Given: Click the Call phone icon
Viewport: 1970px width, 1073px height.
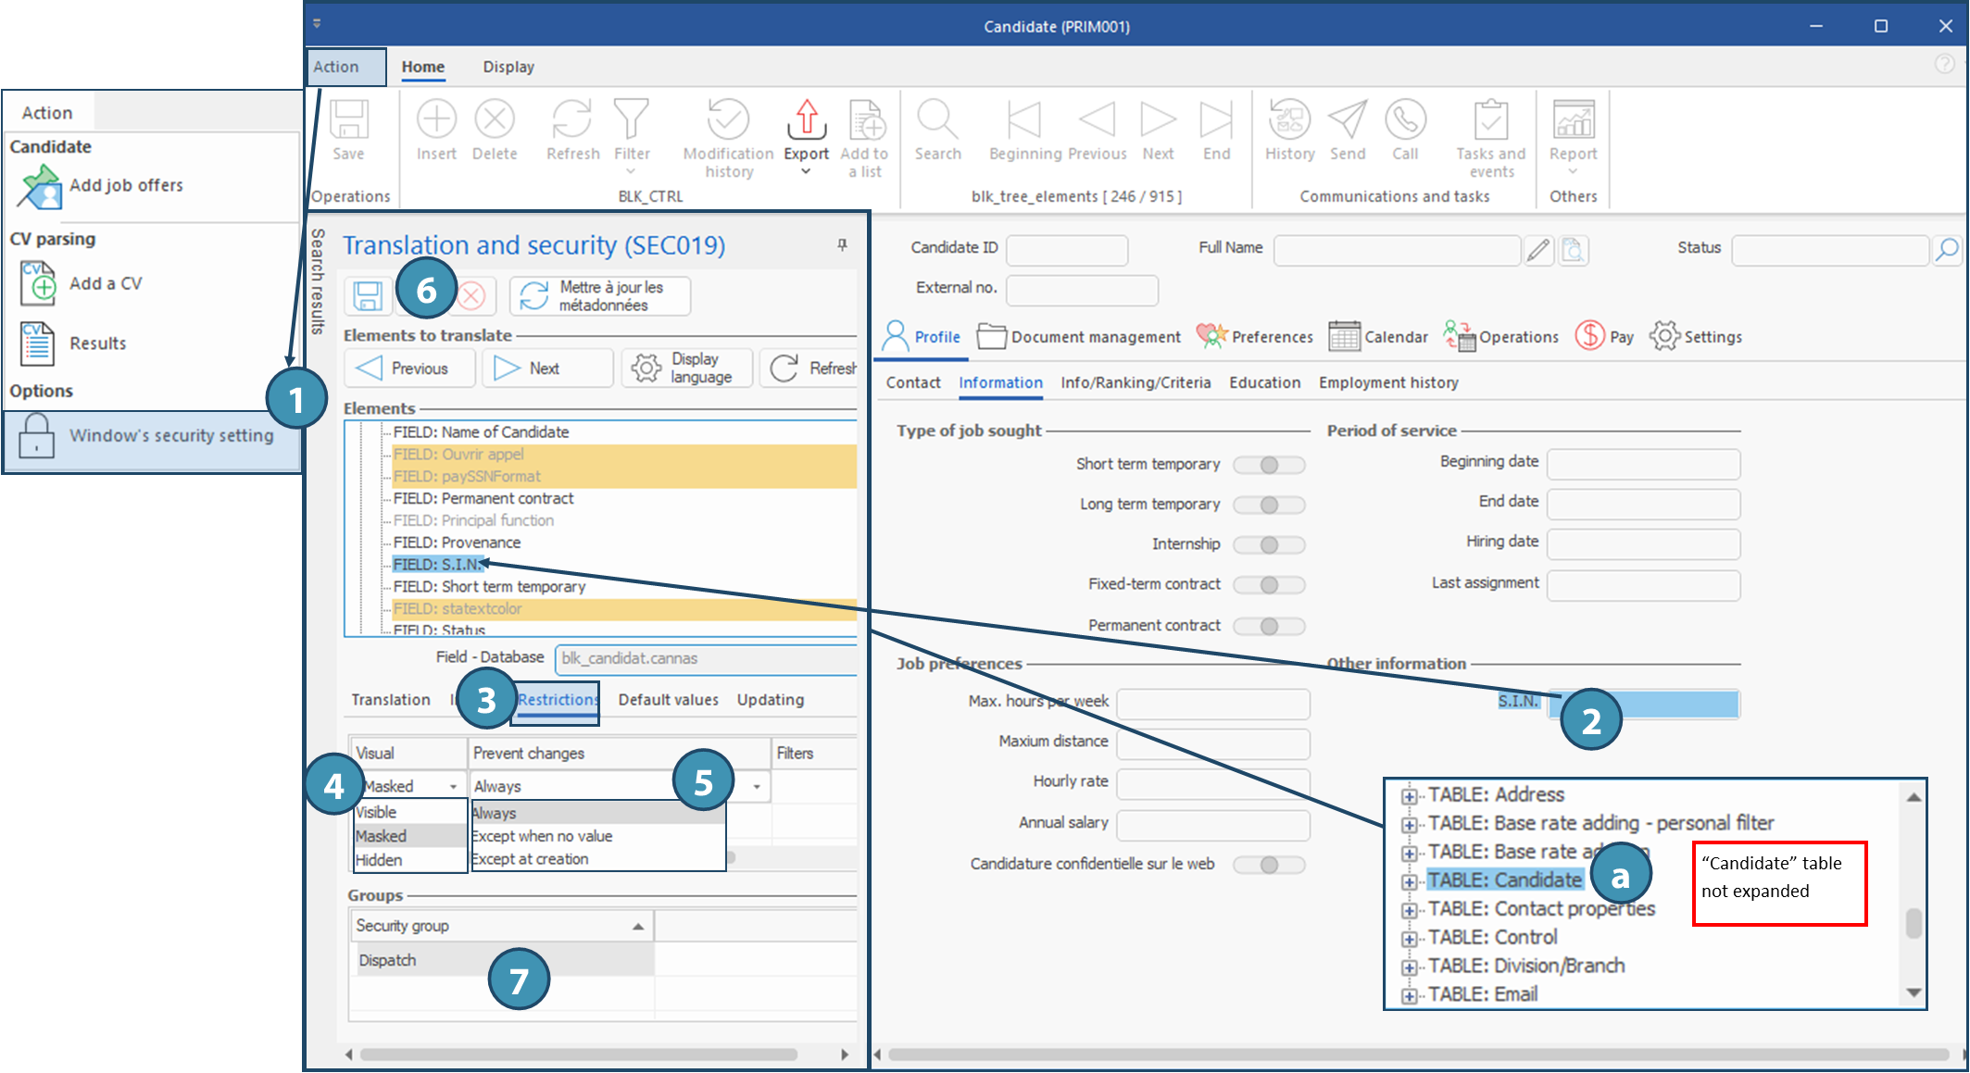Looking at the screenshot, I should click(x=1405, y=120).
